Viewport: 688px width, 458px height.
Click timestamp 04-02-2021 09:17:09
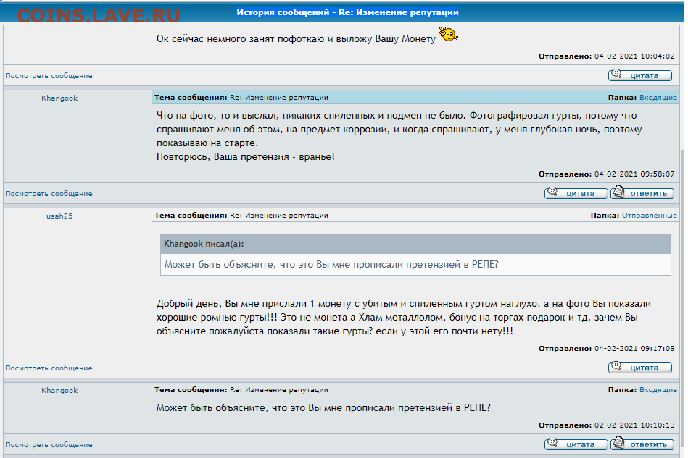(634, 349)
